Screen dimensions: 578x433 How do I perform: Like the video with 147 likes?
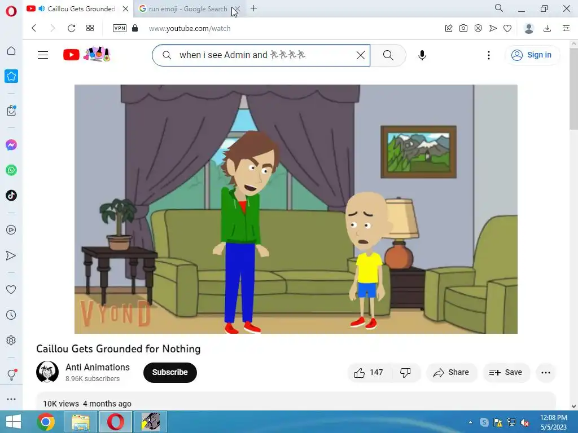tap(369, 372)
